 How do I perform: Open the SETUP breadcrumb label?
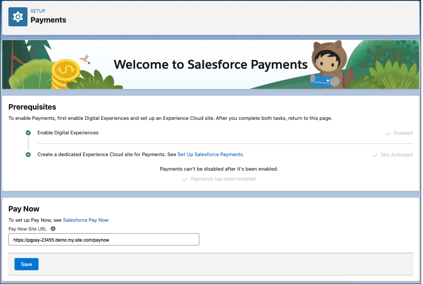pos(38,11)
